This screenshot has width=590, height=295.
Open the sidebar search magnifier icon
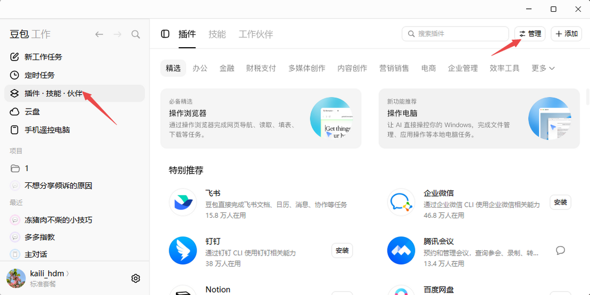click(x=136, y=34)
